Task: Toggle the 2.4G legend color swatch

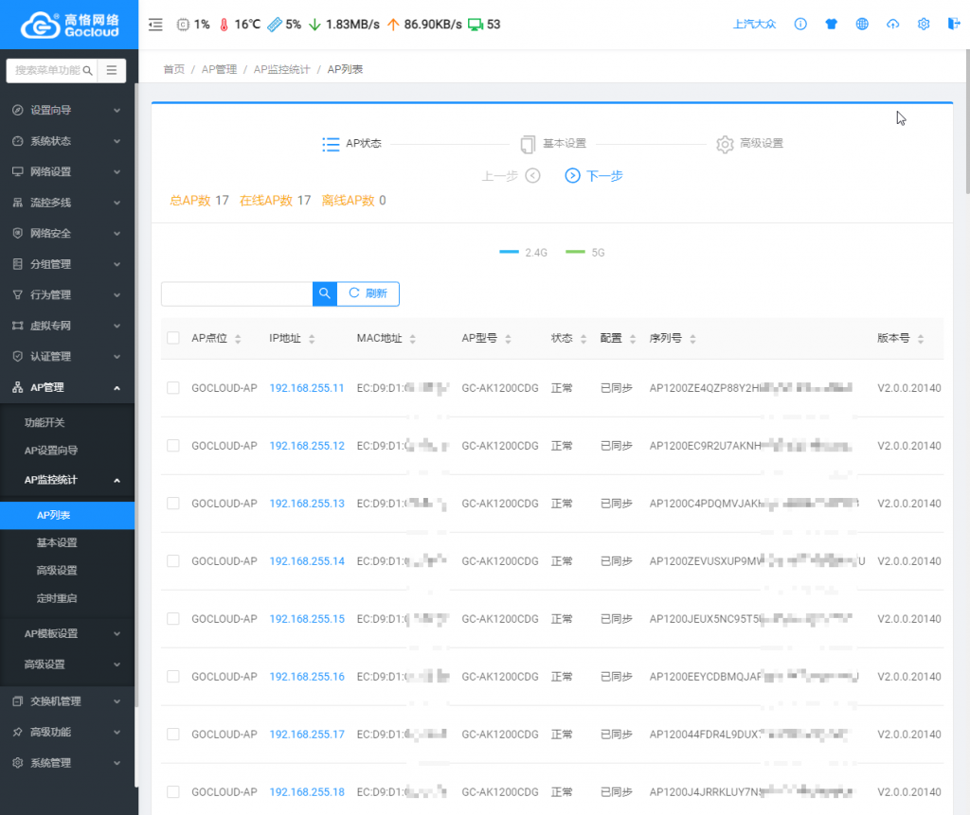Action: (x=510, y=253)
